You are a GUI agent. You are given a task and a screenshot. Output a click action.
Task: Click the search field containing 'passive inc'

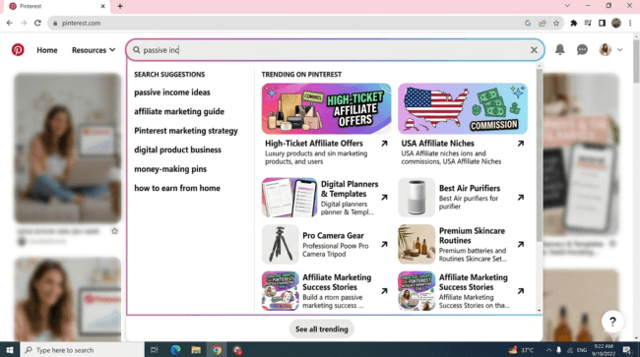[335, 50]
